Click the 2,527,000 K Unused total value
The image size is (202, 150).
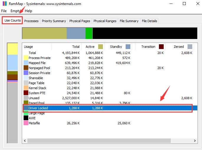point(71,98)
